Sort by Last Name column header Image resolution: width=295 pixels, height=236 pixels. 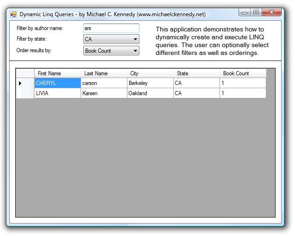[104, 73]
